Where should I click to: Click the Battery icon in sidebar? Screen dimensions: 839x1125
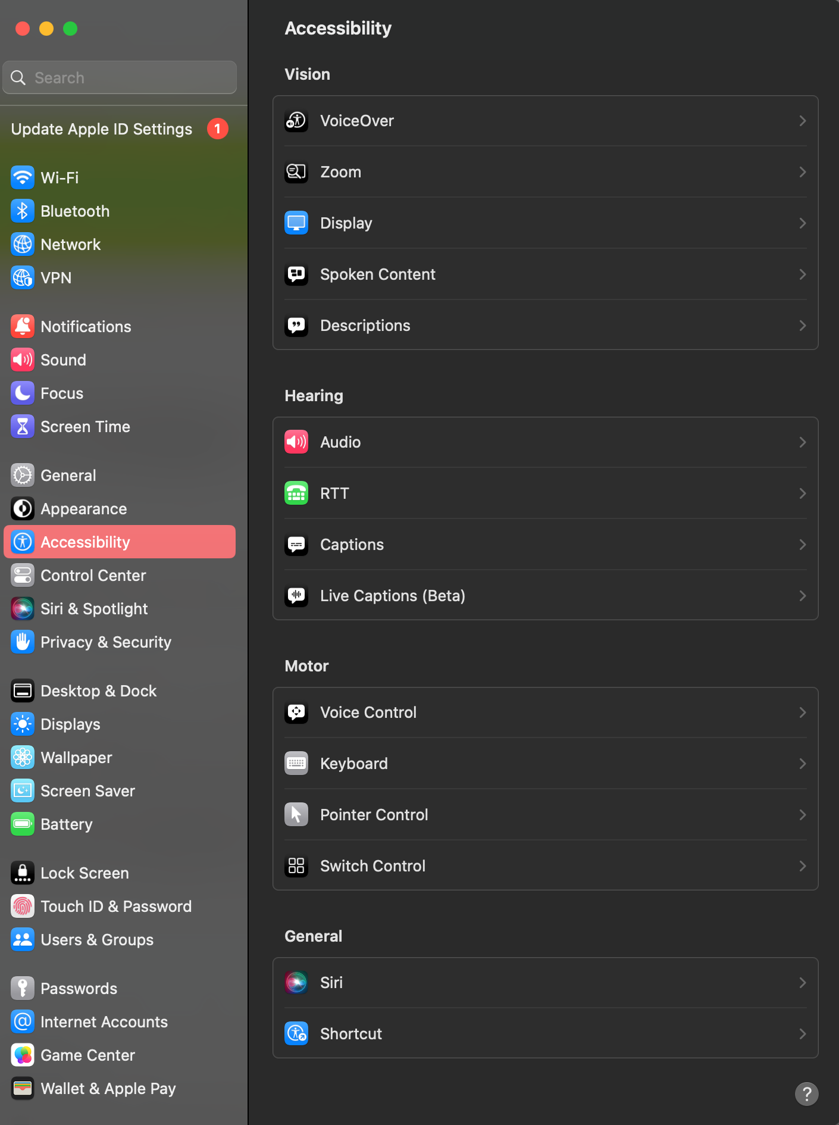(x=23, y=824)
